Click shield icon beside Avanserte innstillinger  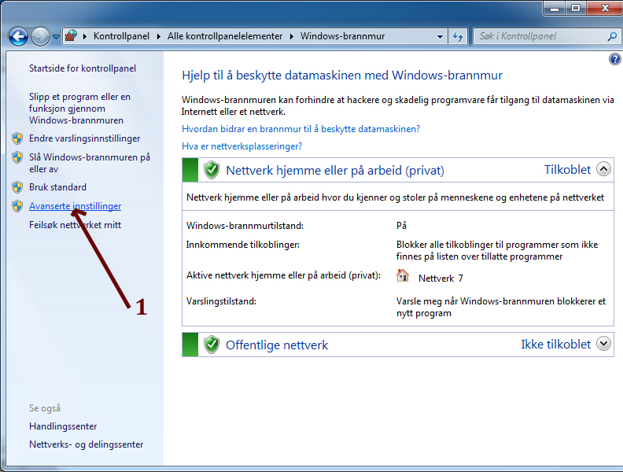[x=17, y=206]
